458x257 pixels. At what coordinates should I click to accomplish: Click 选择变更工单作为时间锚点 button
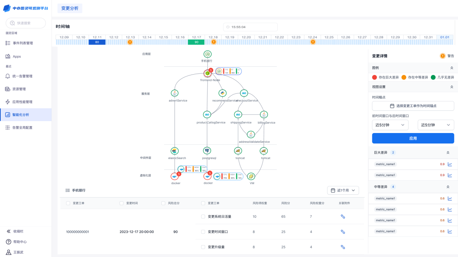413,106
